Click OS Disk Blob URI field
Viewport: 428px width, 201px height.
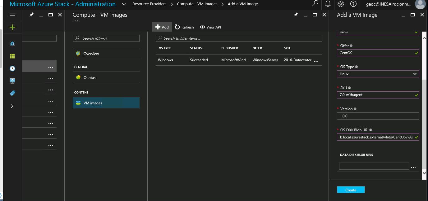pos(378,137)
